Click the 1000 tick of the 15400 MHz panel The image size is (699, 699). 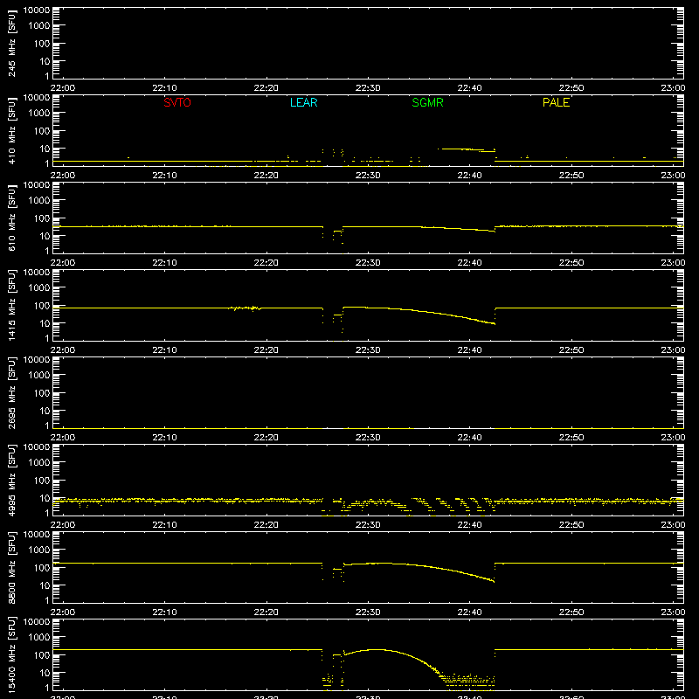[x=39, y=638]
